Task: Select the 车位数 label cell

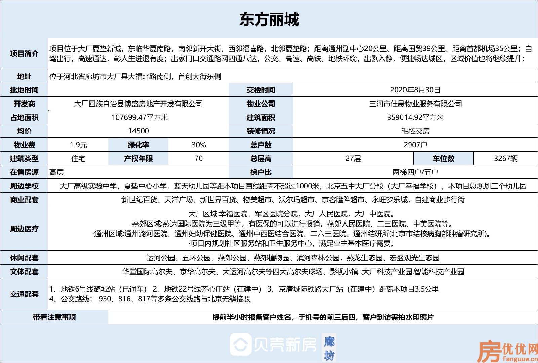Action: 444,158
